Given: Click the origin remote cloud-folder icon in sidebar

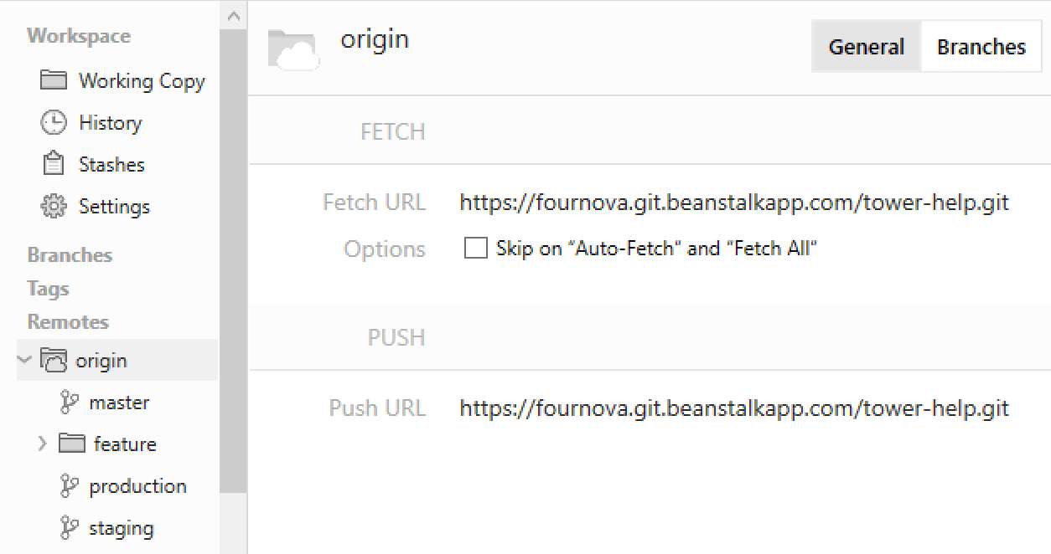Looking at the screenshot, I should pos(54,361).
